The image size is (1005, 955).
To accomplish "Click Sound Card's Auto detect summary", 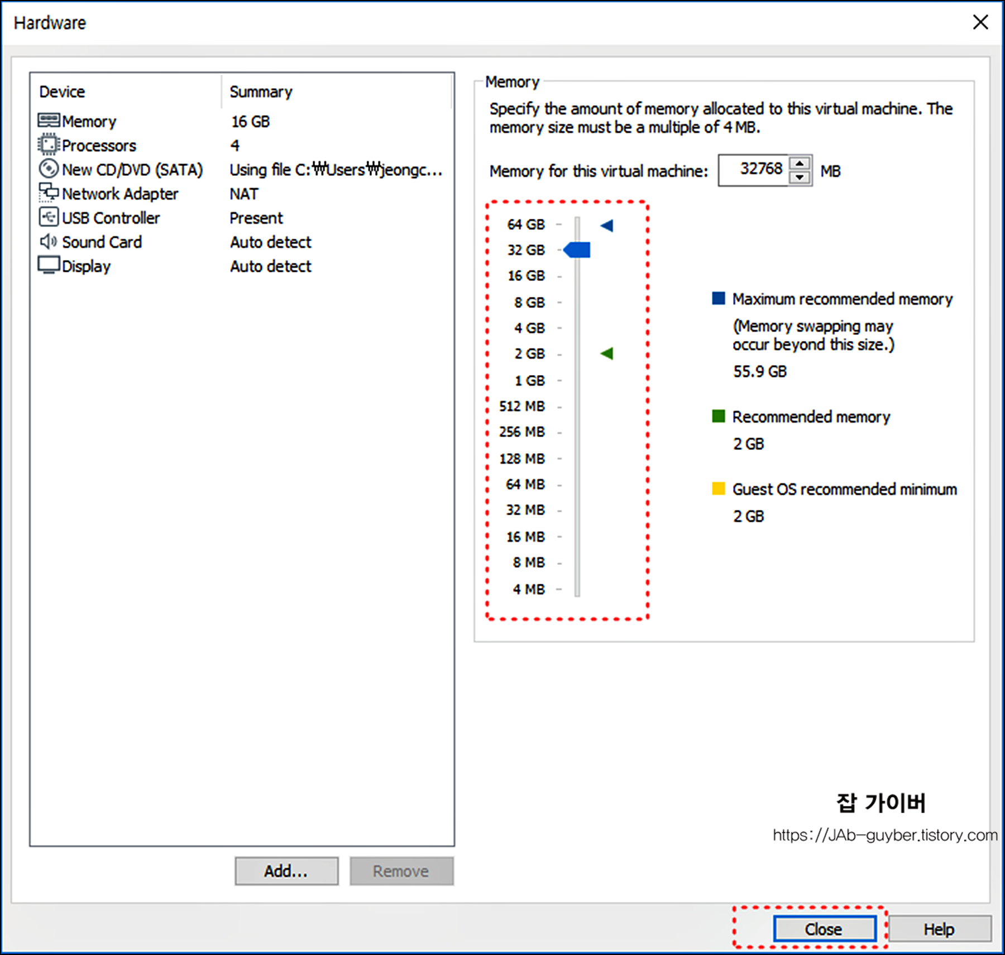I will [271, 242].
